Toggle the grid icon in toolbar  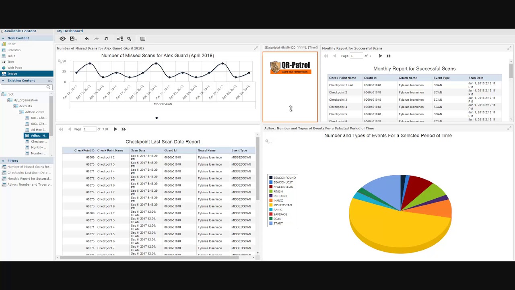[x=143, y=39]
